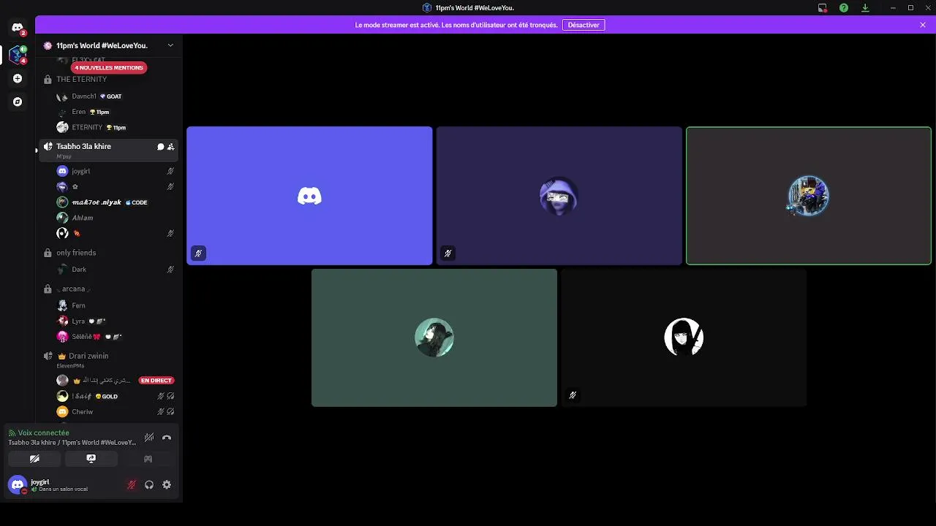936x526 pixels.
Task: Click the Tsabho 3la khire / 11pm's World link
Action: tap(72, 443)
